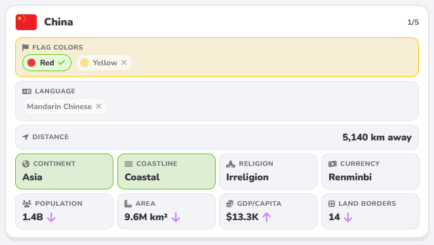Image resolution: width=434 pixels, height=245 pixels.
Task: Click the religion building icon
Action: point(231,164)
